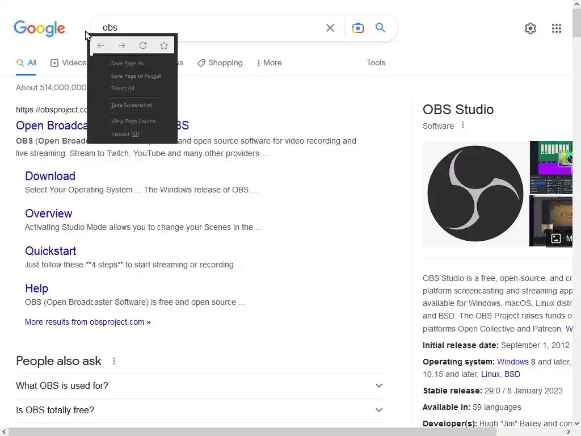581x436 pixels.
Task: Click the scroll down arrow at bottom right
Action: (576, 424)
